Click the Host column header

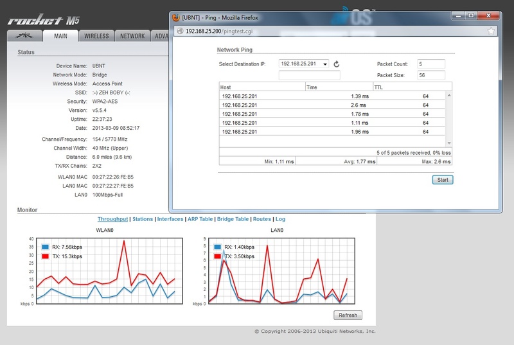pos(262,87)
